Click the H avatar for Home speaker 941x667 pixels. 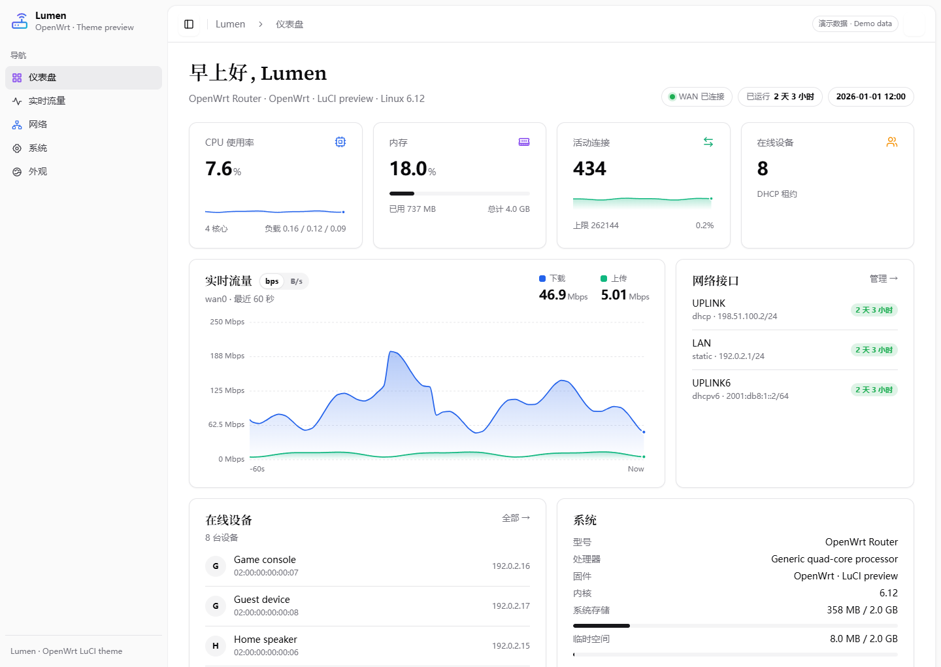pos(216,646)
